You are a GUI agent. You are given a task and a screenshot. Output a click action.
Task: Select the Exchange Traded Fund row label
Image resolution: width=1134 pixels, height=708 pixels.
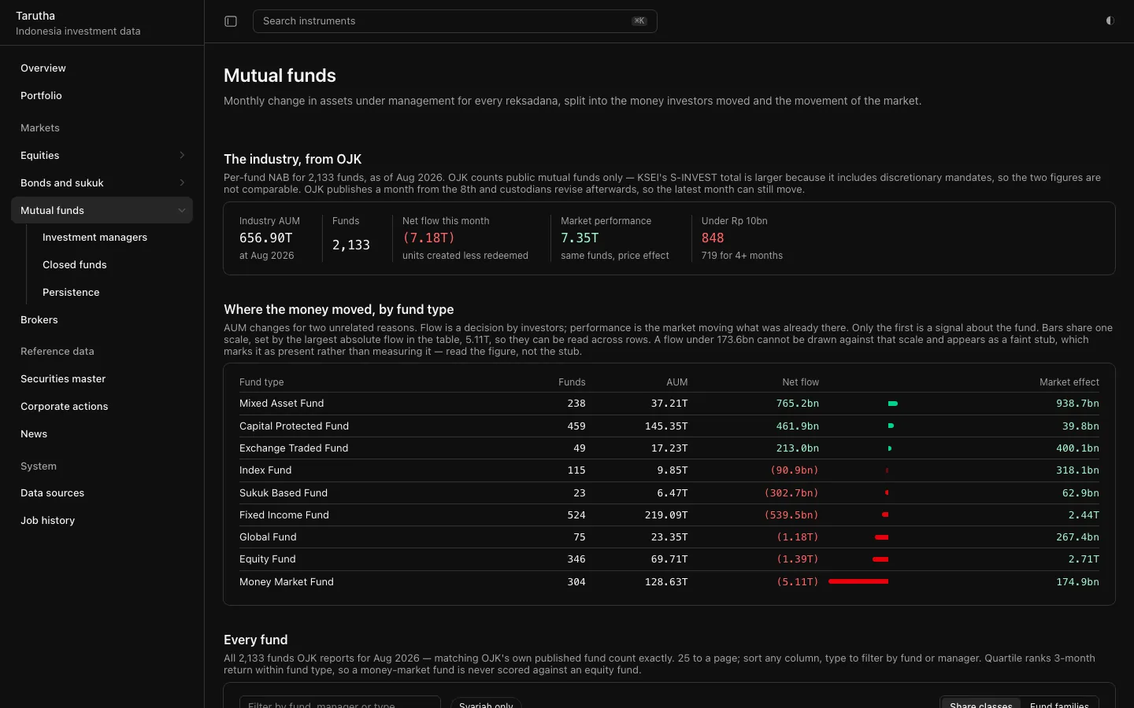294,448
